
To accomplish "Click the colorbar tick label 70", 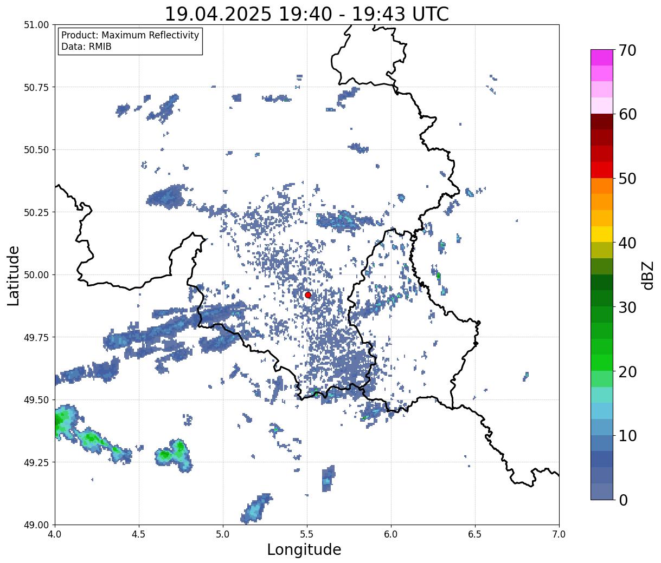I will [x=627, y=50].
